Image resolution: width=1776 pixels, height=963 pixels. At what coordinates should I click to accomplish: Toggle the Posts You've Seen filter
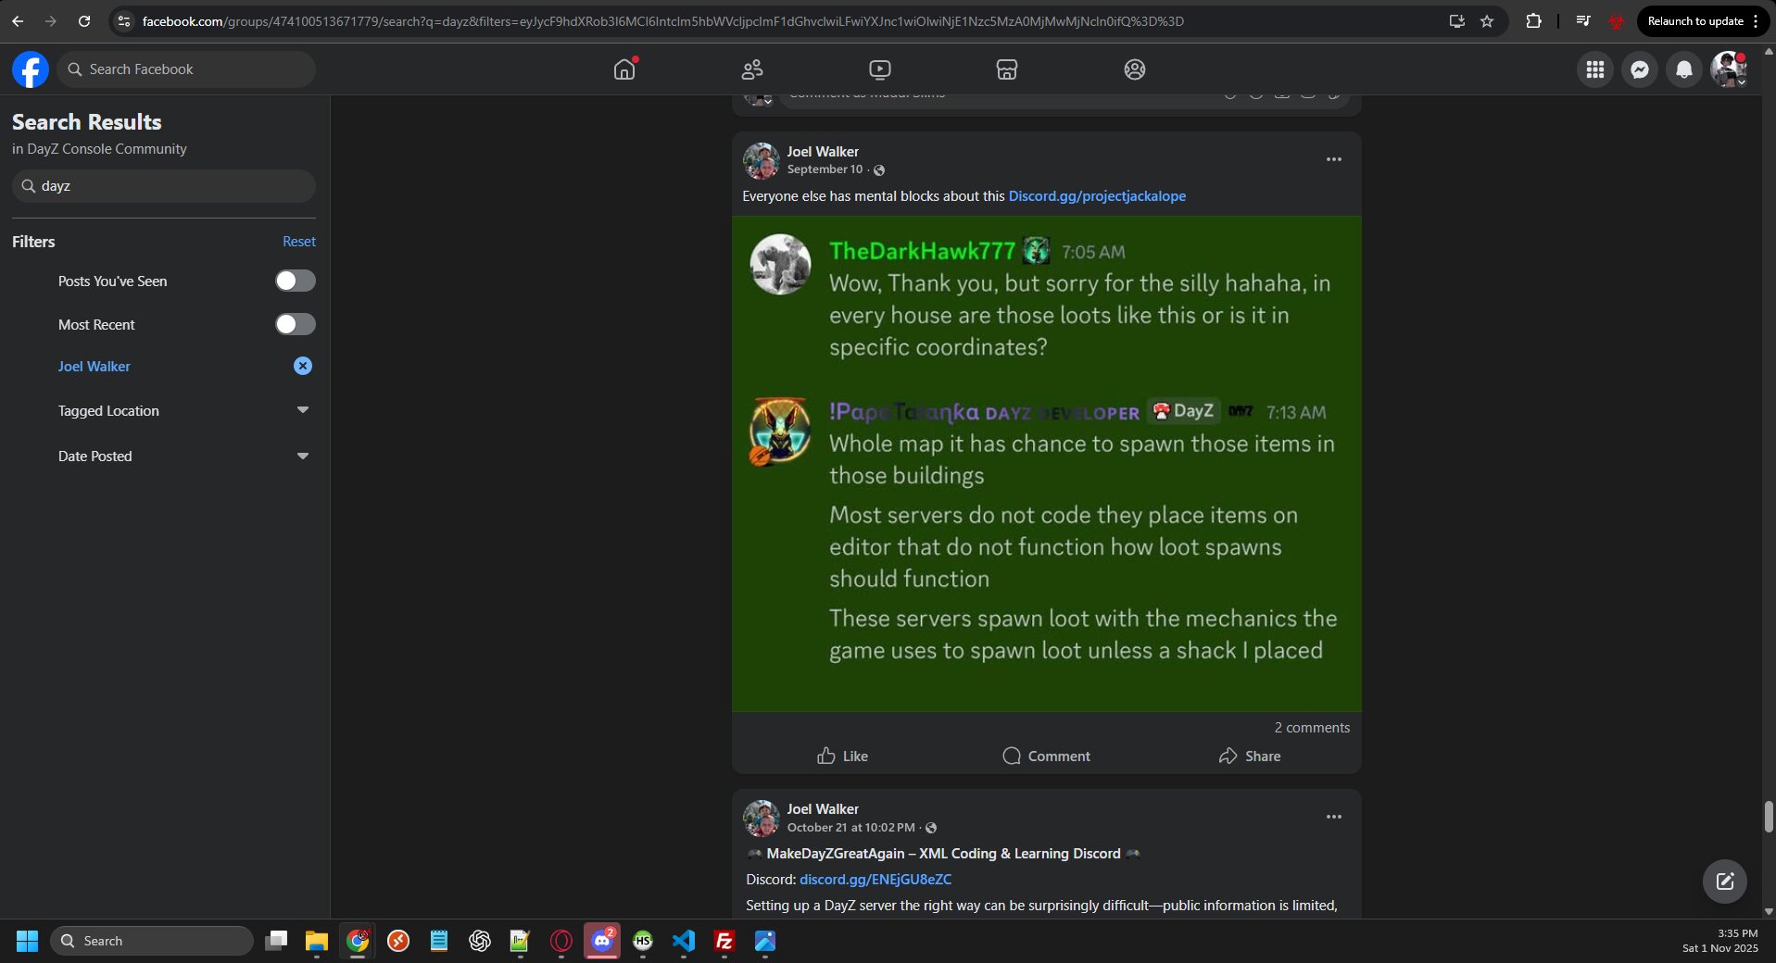click(296, 281)
